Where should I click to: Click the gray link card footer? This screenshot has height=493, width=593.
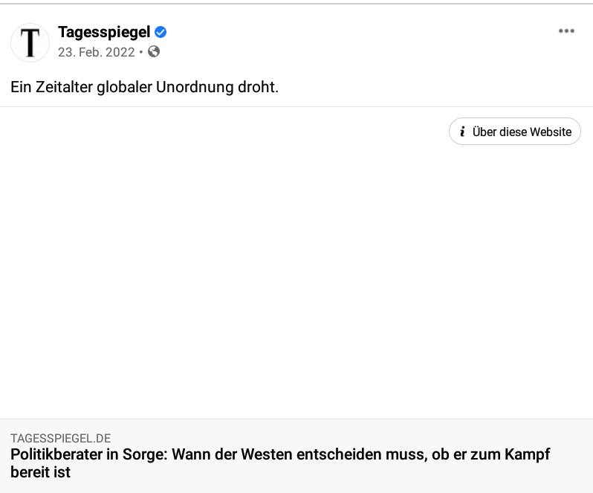296,456
